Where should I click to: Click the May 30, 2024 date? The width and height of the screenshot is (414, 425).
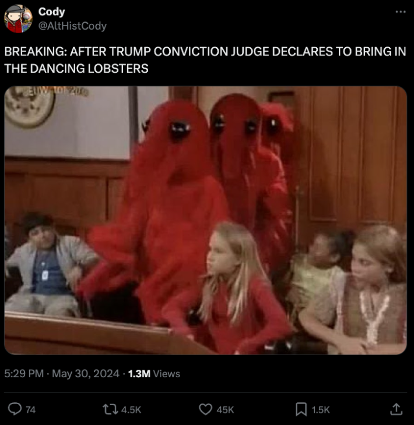(86, 374)
